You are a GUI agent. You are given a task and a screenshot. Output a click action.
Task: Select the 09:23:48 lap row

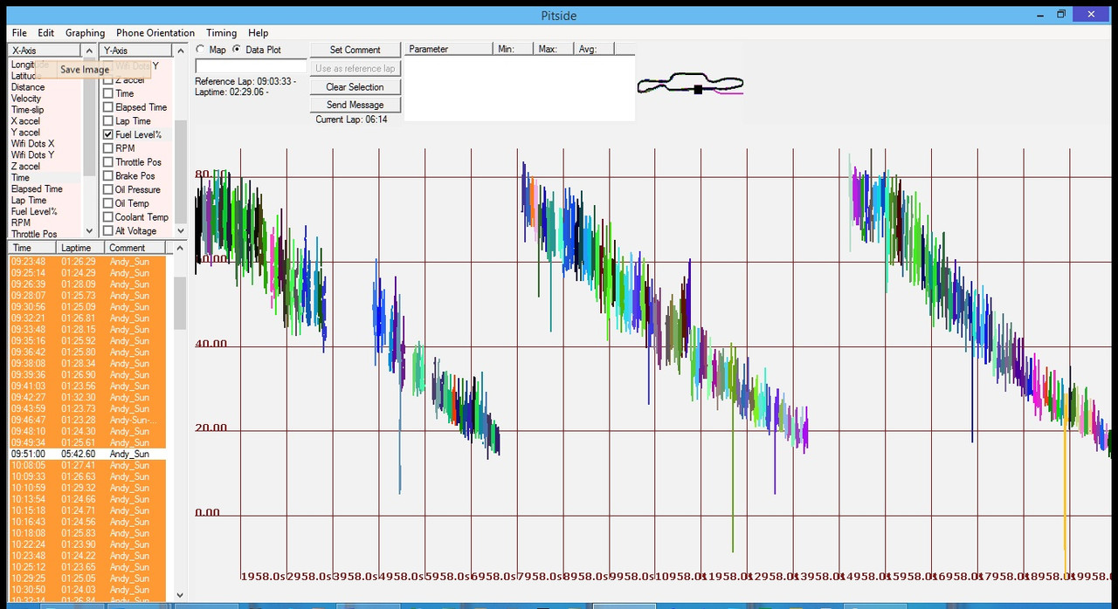point(87,262)
